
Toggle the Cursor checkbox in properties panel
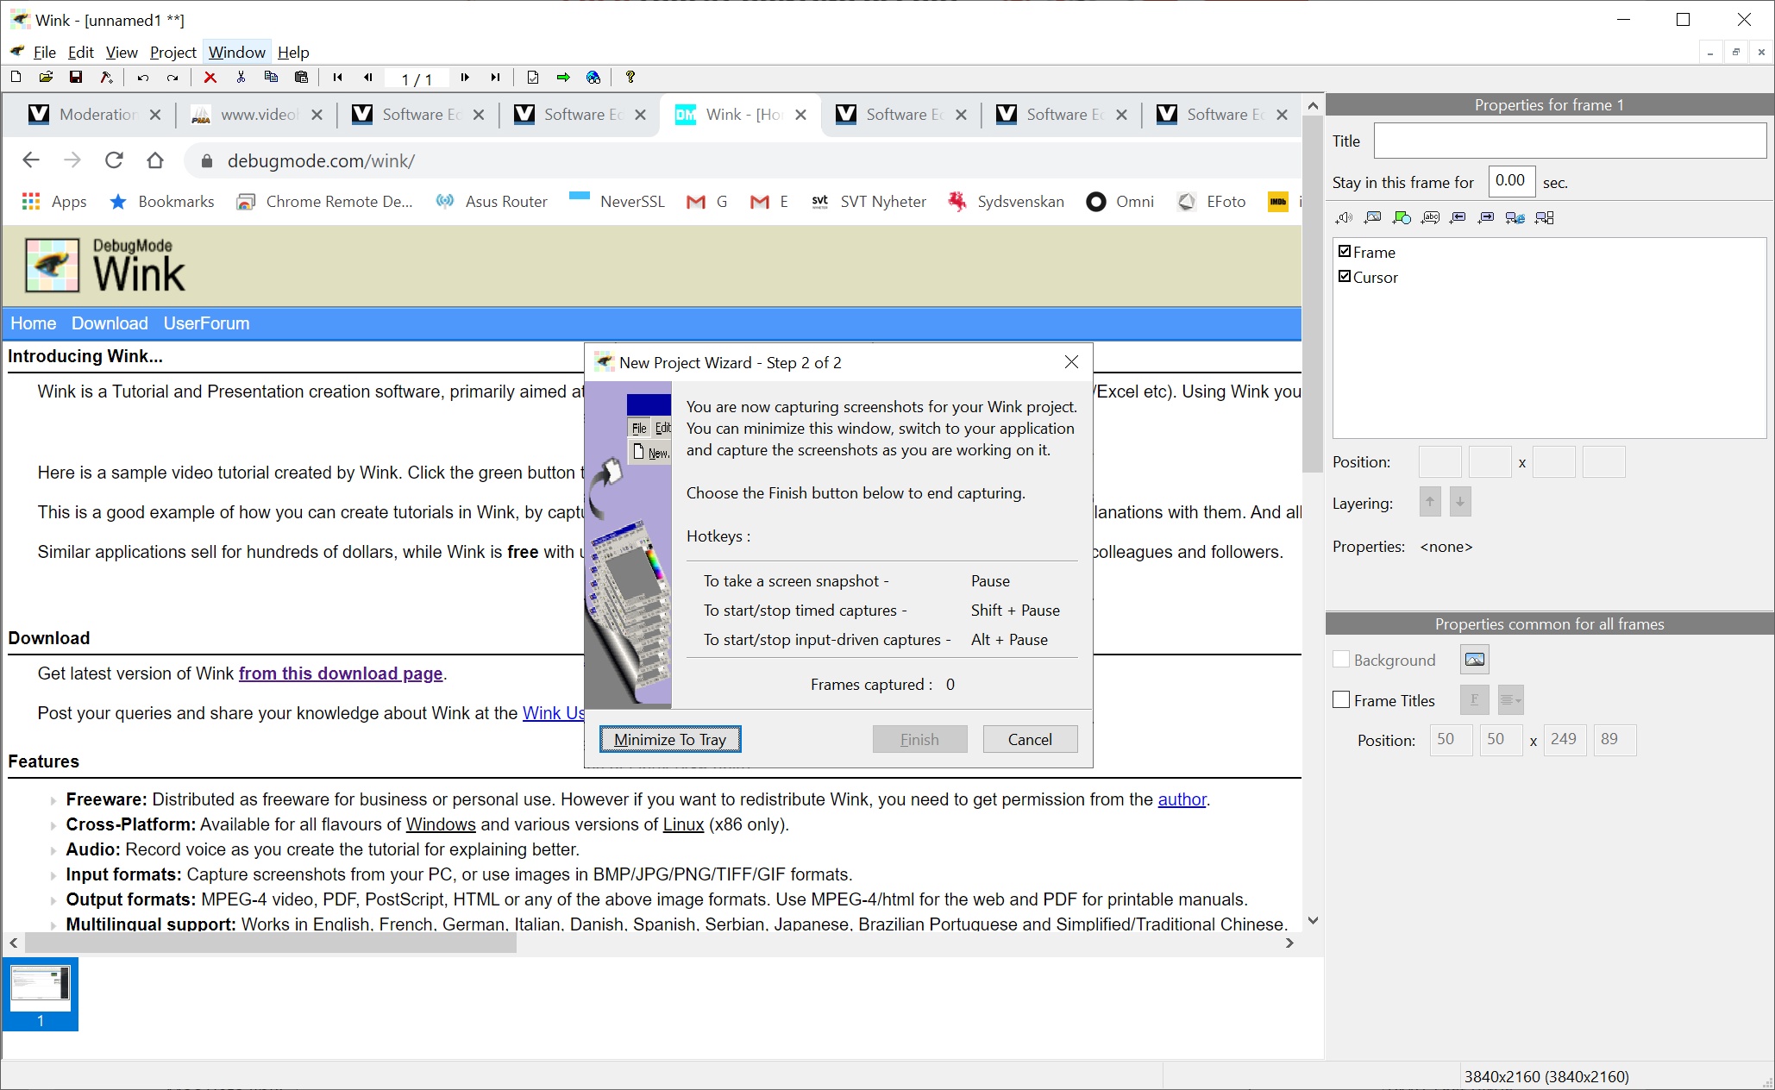[x=1344, y=276]
